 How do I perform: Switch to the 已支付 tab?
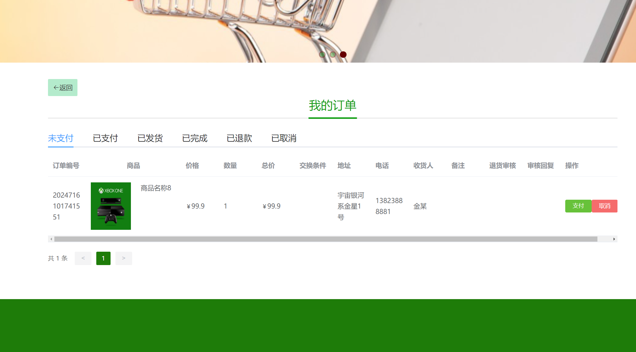coord(105,138)
